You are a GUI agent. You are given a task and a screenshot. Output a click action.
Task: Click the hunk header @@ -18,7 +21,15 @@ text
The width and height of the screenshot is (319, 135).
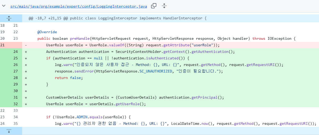click(117, 18)
